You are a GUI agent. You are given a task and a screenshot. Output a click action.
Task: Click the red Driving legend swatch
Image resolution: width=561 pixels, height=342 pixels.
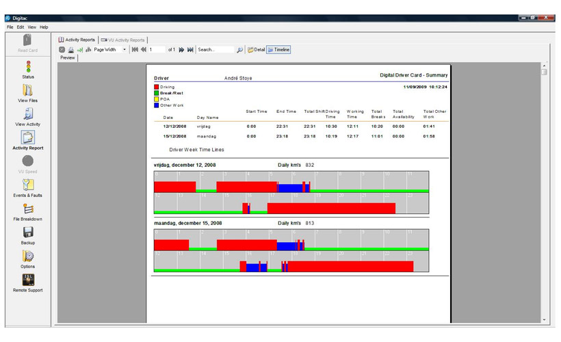pos(157,88)
